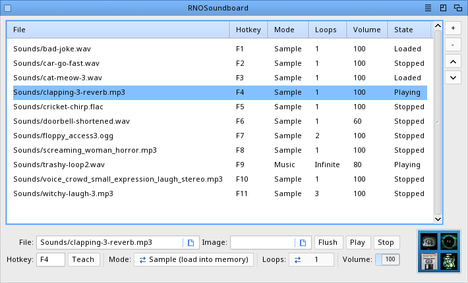Move selected sound up with arrow button
This screenshot has width=468, height=283.
453,61
